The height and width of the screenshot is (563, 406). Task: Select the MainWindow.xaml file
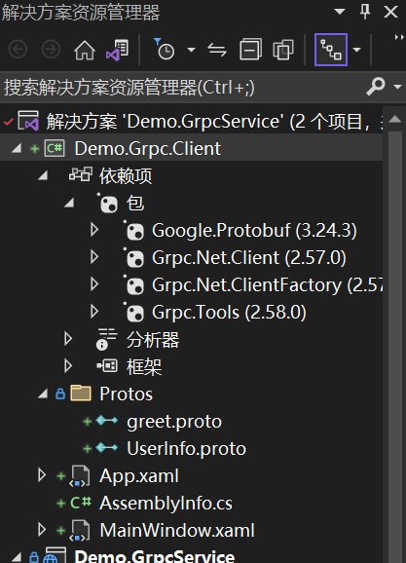(177, 531)
